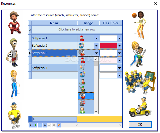Viewport: 160px width, 133px height.
Task: Sort by the Name column header
Action: (54, 23)
